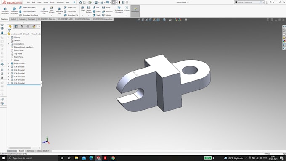Expand the Cut-Extrude6 feature
This screenshot has width=286, height=161.
pyautogui.click(x=8, y=83)
